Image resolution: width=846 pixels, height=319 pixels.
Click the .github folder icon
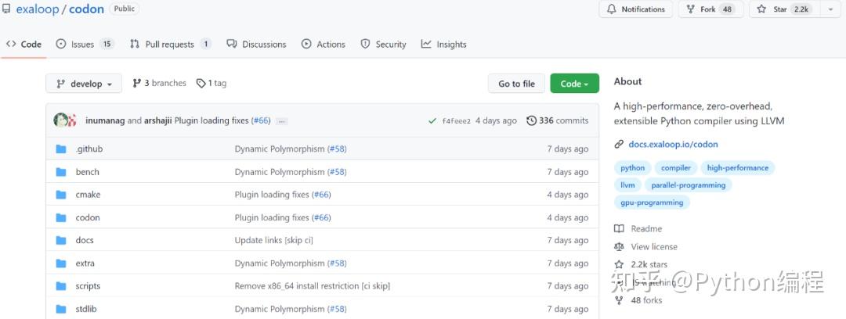pos(61,149)
